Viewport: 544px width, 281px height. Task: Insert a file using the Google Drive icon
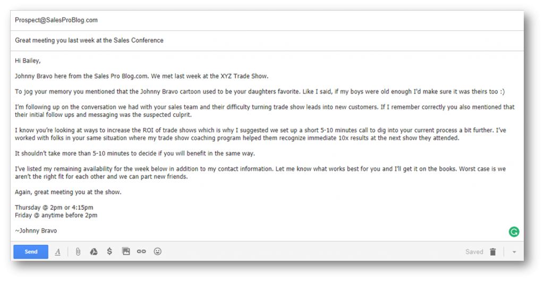(x=93, y=251)
